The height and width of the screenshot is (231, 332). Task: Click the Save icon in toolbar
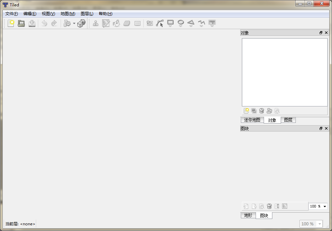pos(32,23)
